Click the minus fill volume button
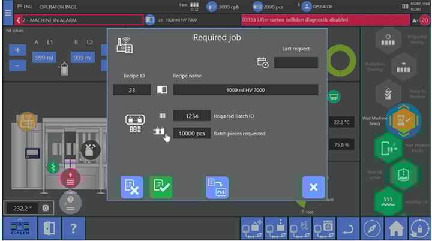 click(17, 65)
